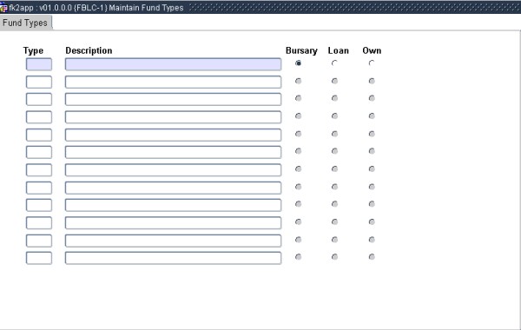
Task: Click the eighth row Description field
Action: click(173, 188)
